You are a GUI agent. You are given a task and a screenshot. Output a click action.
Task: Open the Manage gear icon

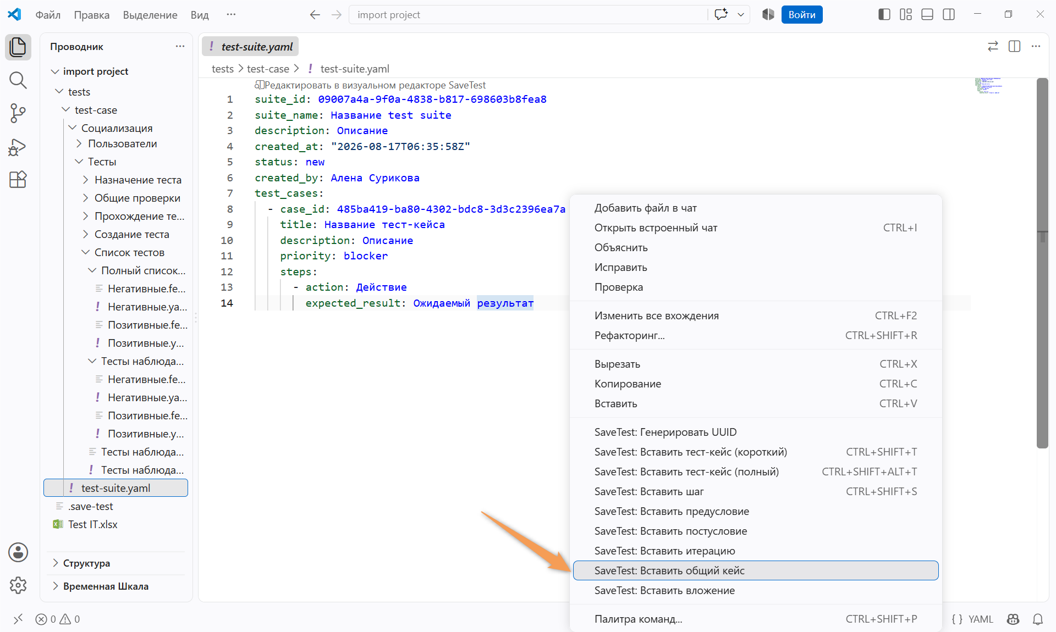pyautogui.click(x=18, y=585)
